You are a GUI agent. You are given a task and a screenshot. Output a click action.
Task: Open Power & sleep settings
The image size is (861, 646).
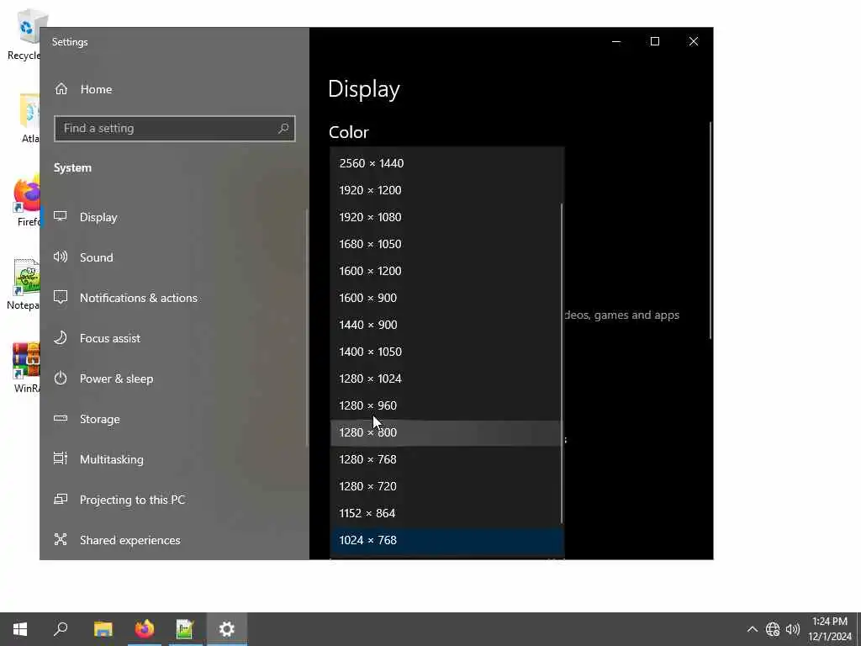(x=173, y=379)
